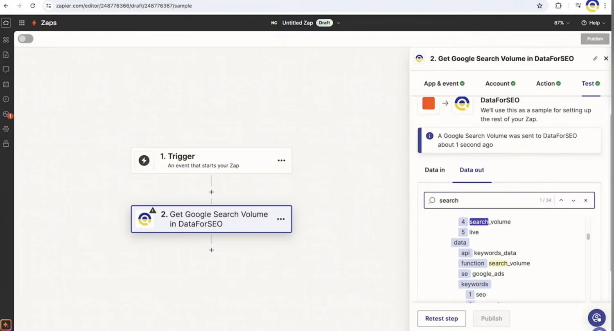Select the Data out tab
This screenshot has height=331, width=614.
point(472,170)
